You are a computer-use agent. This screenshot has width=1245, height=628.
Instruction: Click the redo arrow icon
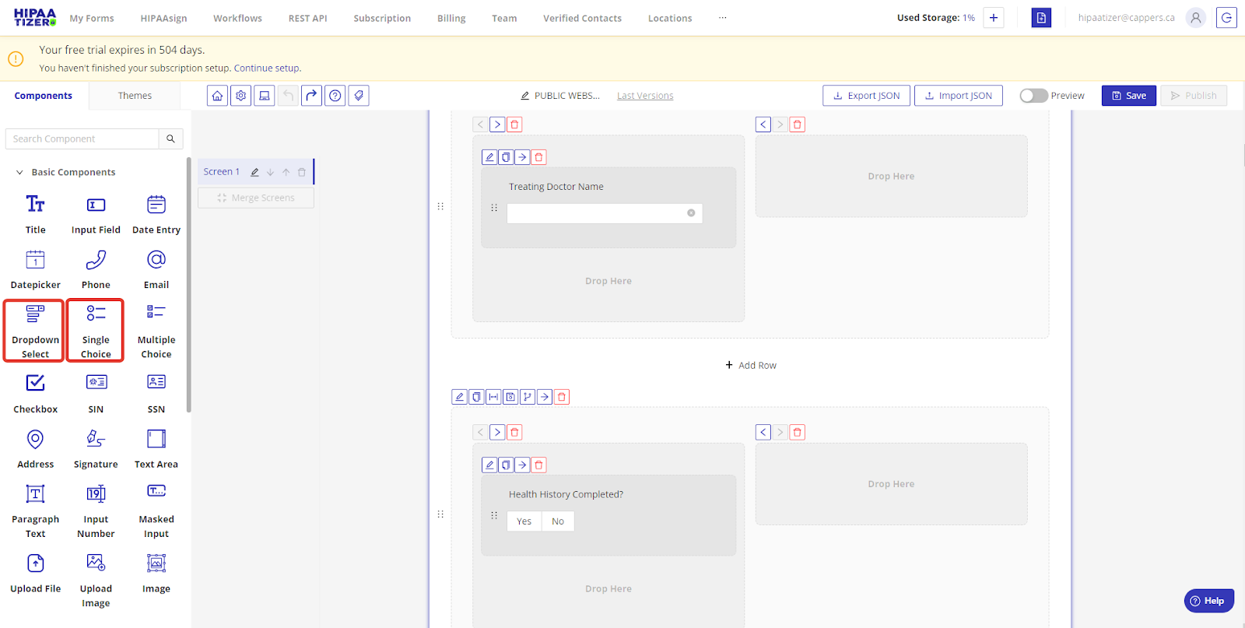point(311,96)
